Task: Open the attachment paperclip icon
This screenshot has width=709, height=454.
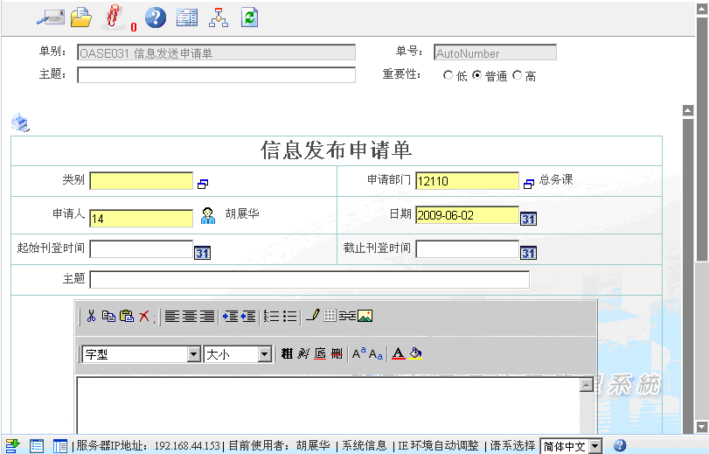Action: 114,17
